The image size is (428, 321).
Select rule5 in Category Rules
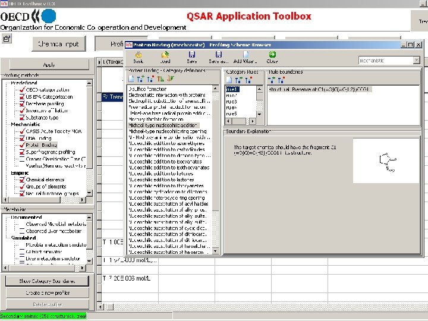coord(231,114)
